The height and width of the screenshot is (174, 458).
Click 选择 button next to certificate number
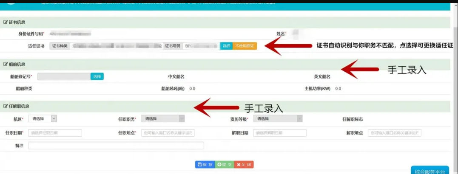[226, 46]
